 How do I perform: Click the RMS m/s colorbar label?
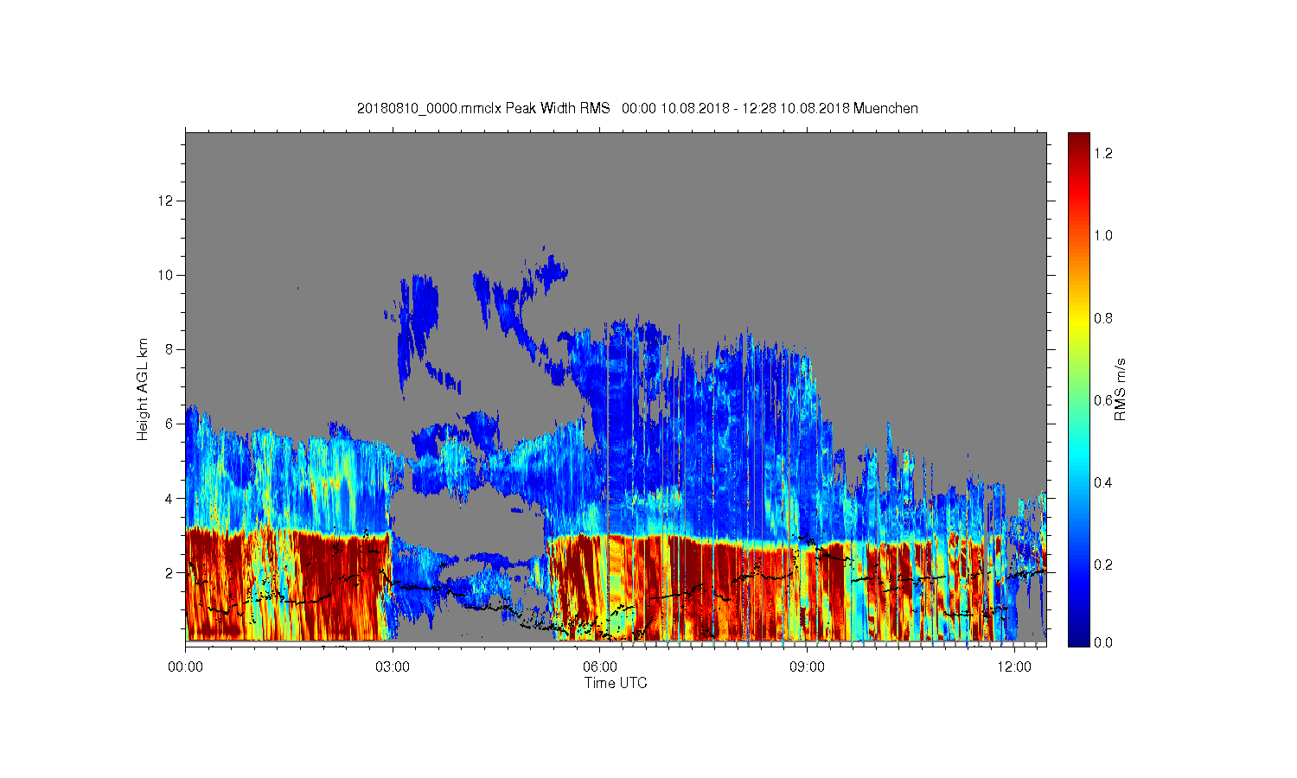1121,389
